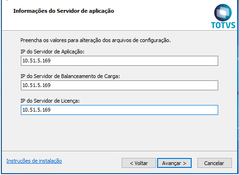Click the 'Informações do Servidor de aplicação' heading
This screenshot has height=175, width=239.
(x=63, y=11)
